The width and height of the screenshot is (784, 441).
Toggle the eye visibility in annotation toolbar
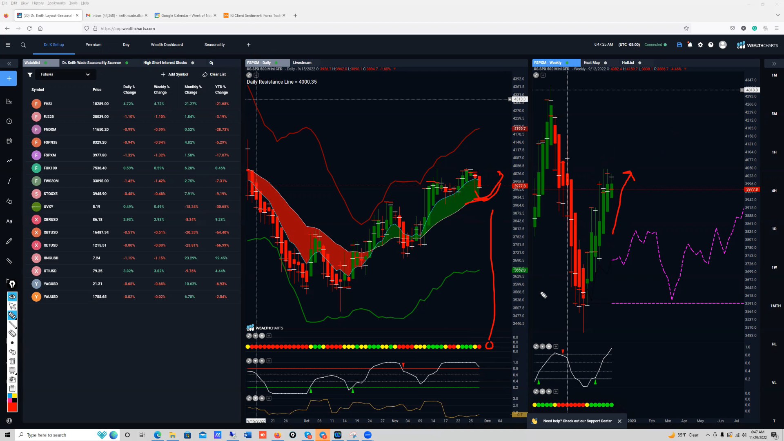[12, 296]
